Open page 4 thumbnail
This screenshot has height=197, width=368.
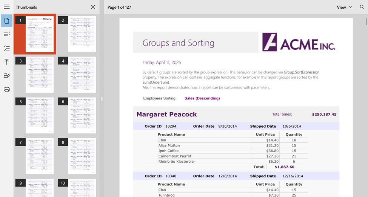[x=82, y=75]
